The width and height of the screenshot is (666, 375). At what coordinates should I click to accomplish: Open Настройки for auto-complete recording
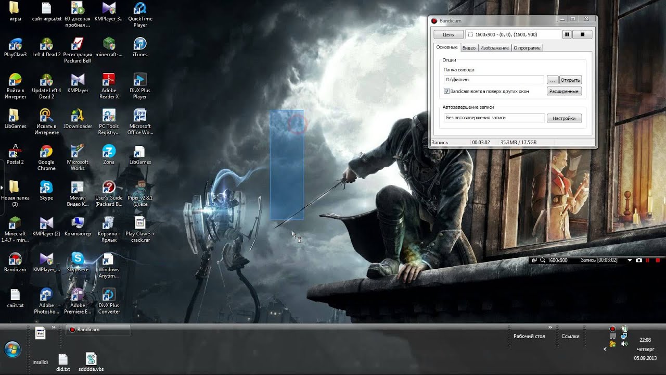(564, 118)
